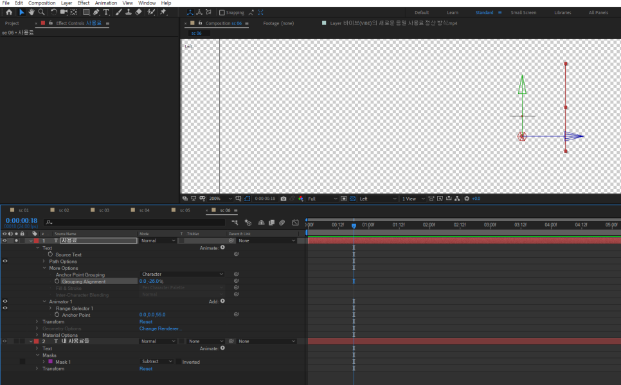Screen dimensions: 621x385
Task: Take a snapshot with the camera icon
Action: (283, 199)
